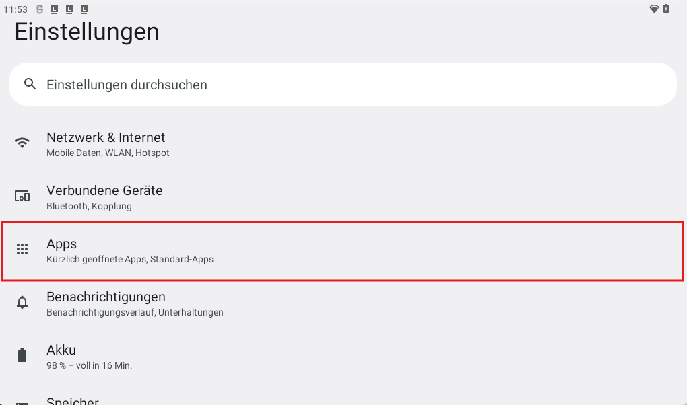Select the Apps settings title
The width and height of the screenshot is (687, 405).
click(61, 244)
